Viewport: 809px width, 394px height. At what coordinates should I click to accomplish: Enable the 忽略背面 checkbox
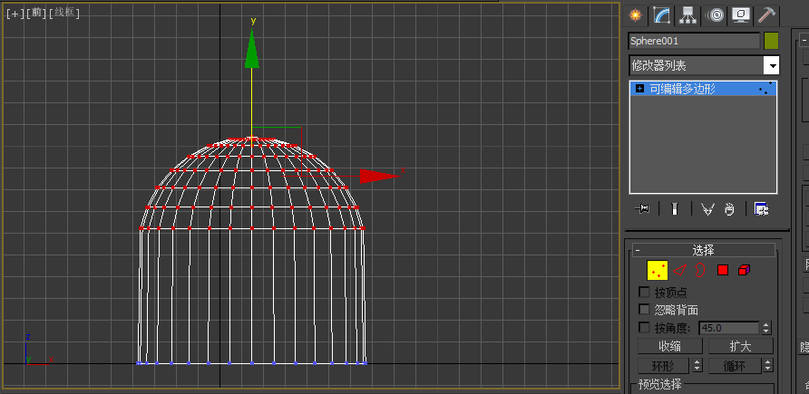pyautogui.click(x=644, y=310)
